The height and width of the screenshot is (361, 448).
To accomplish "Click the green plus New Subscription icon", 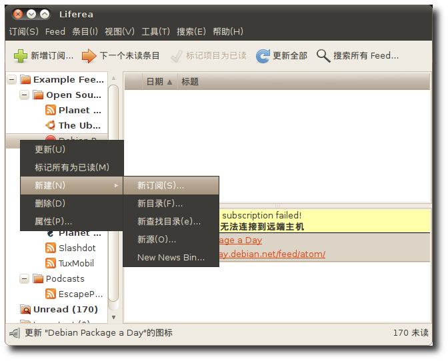I will (21, 56).
